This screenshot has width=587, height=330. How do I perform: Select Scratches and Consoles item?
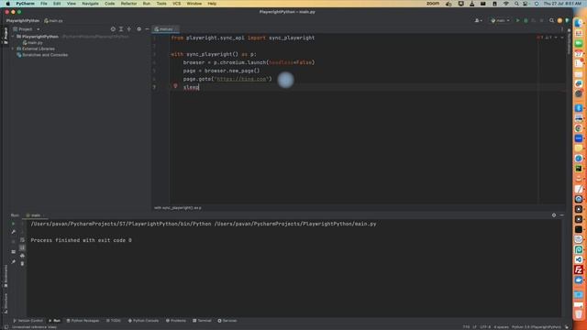[42, 55]
